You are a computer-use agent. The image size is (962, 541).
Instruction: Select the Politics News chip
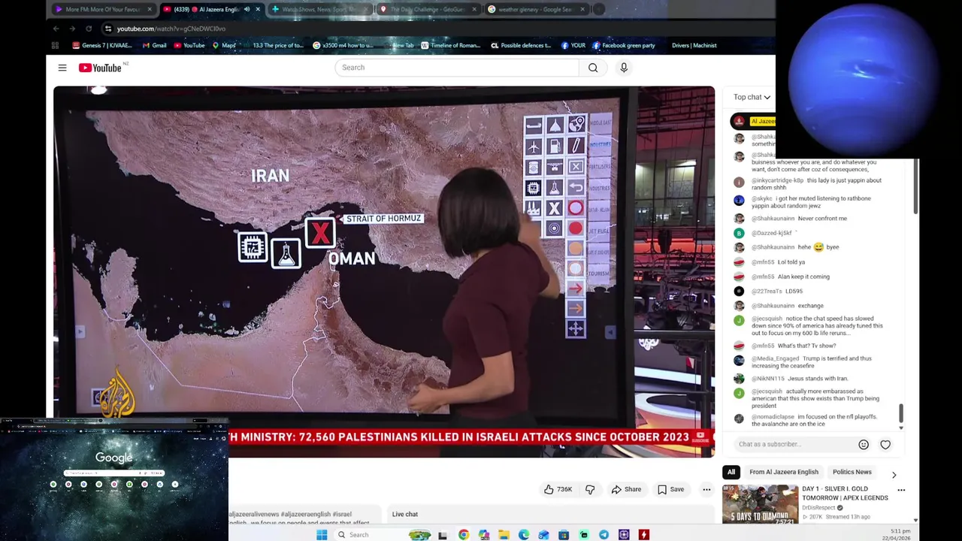[852, 472]
